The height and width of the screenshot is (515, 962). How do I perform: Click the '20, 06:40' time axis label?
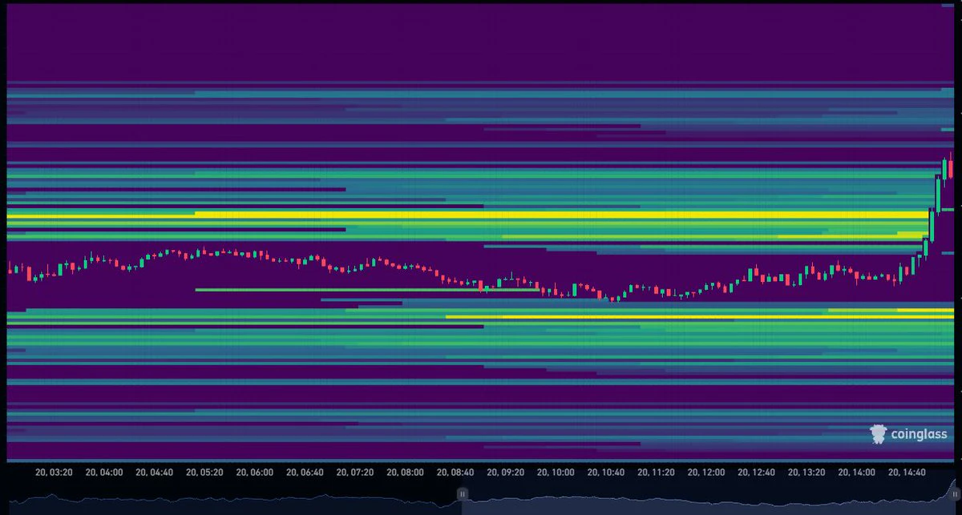(306, 473)
